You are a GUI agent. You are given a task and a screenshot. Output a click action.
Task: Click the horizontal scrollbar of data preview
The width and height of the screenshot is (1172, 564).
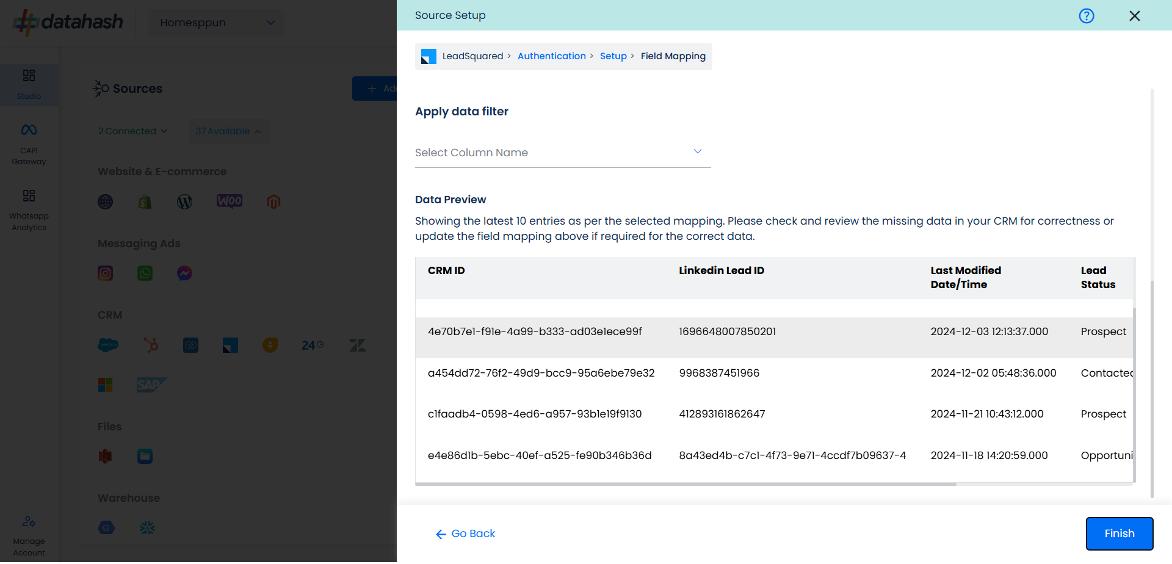point(685,485)
